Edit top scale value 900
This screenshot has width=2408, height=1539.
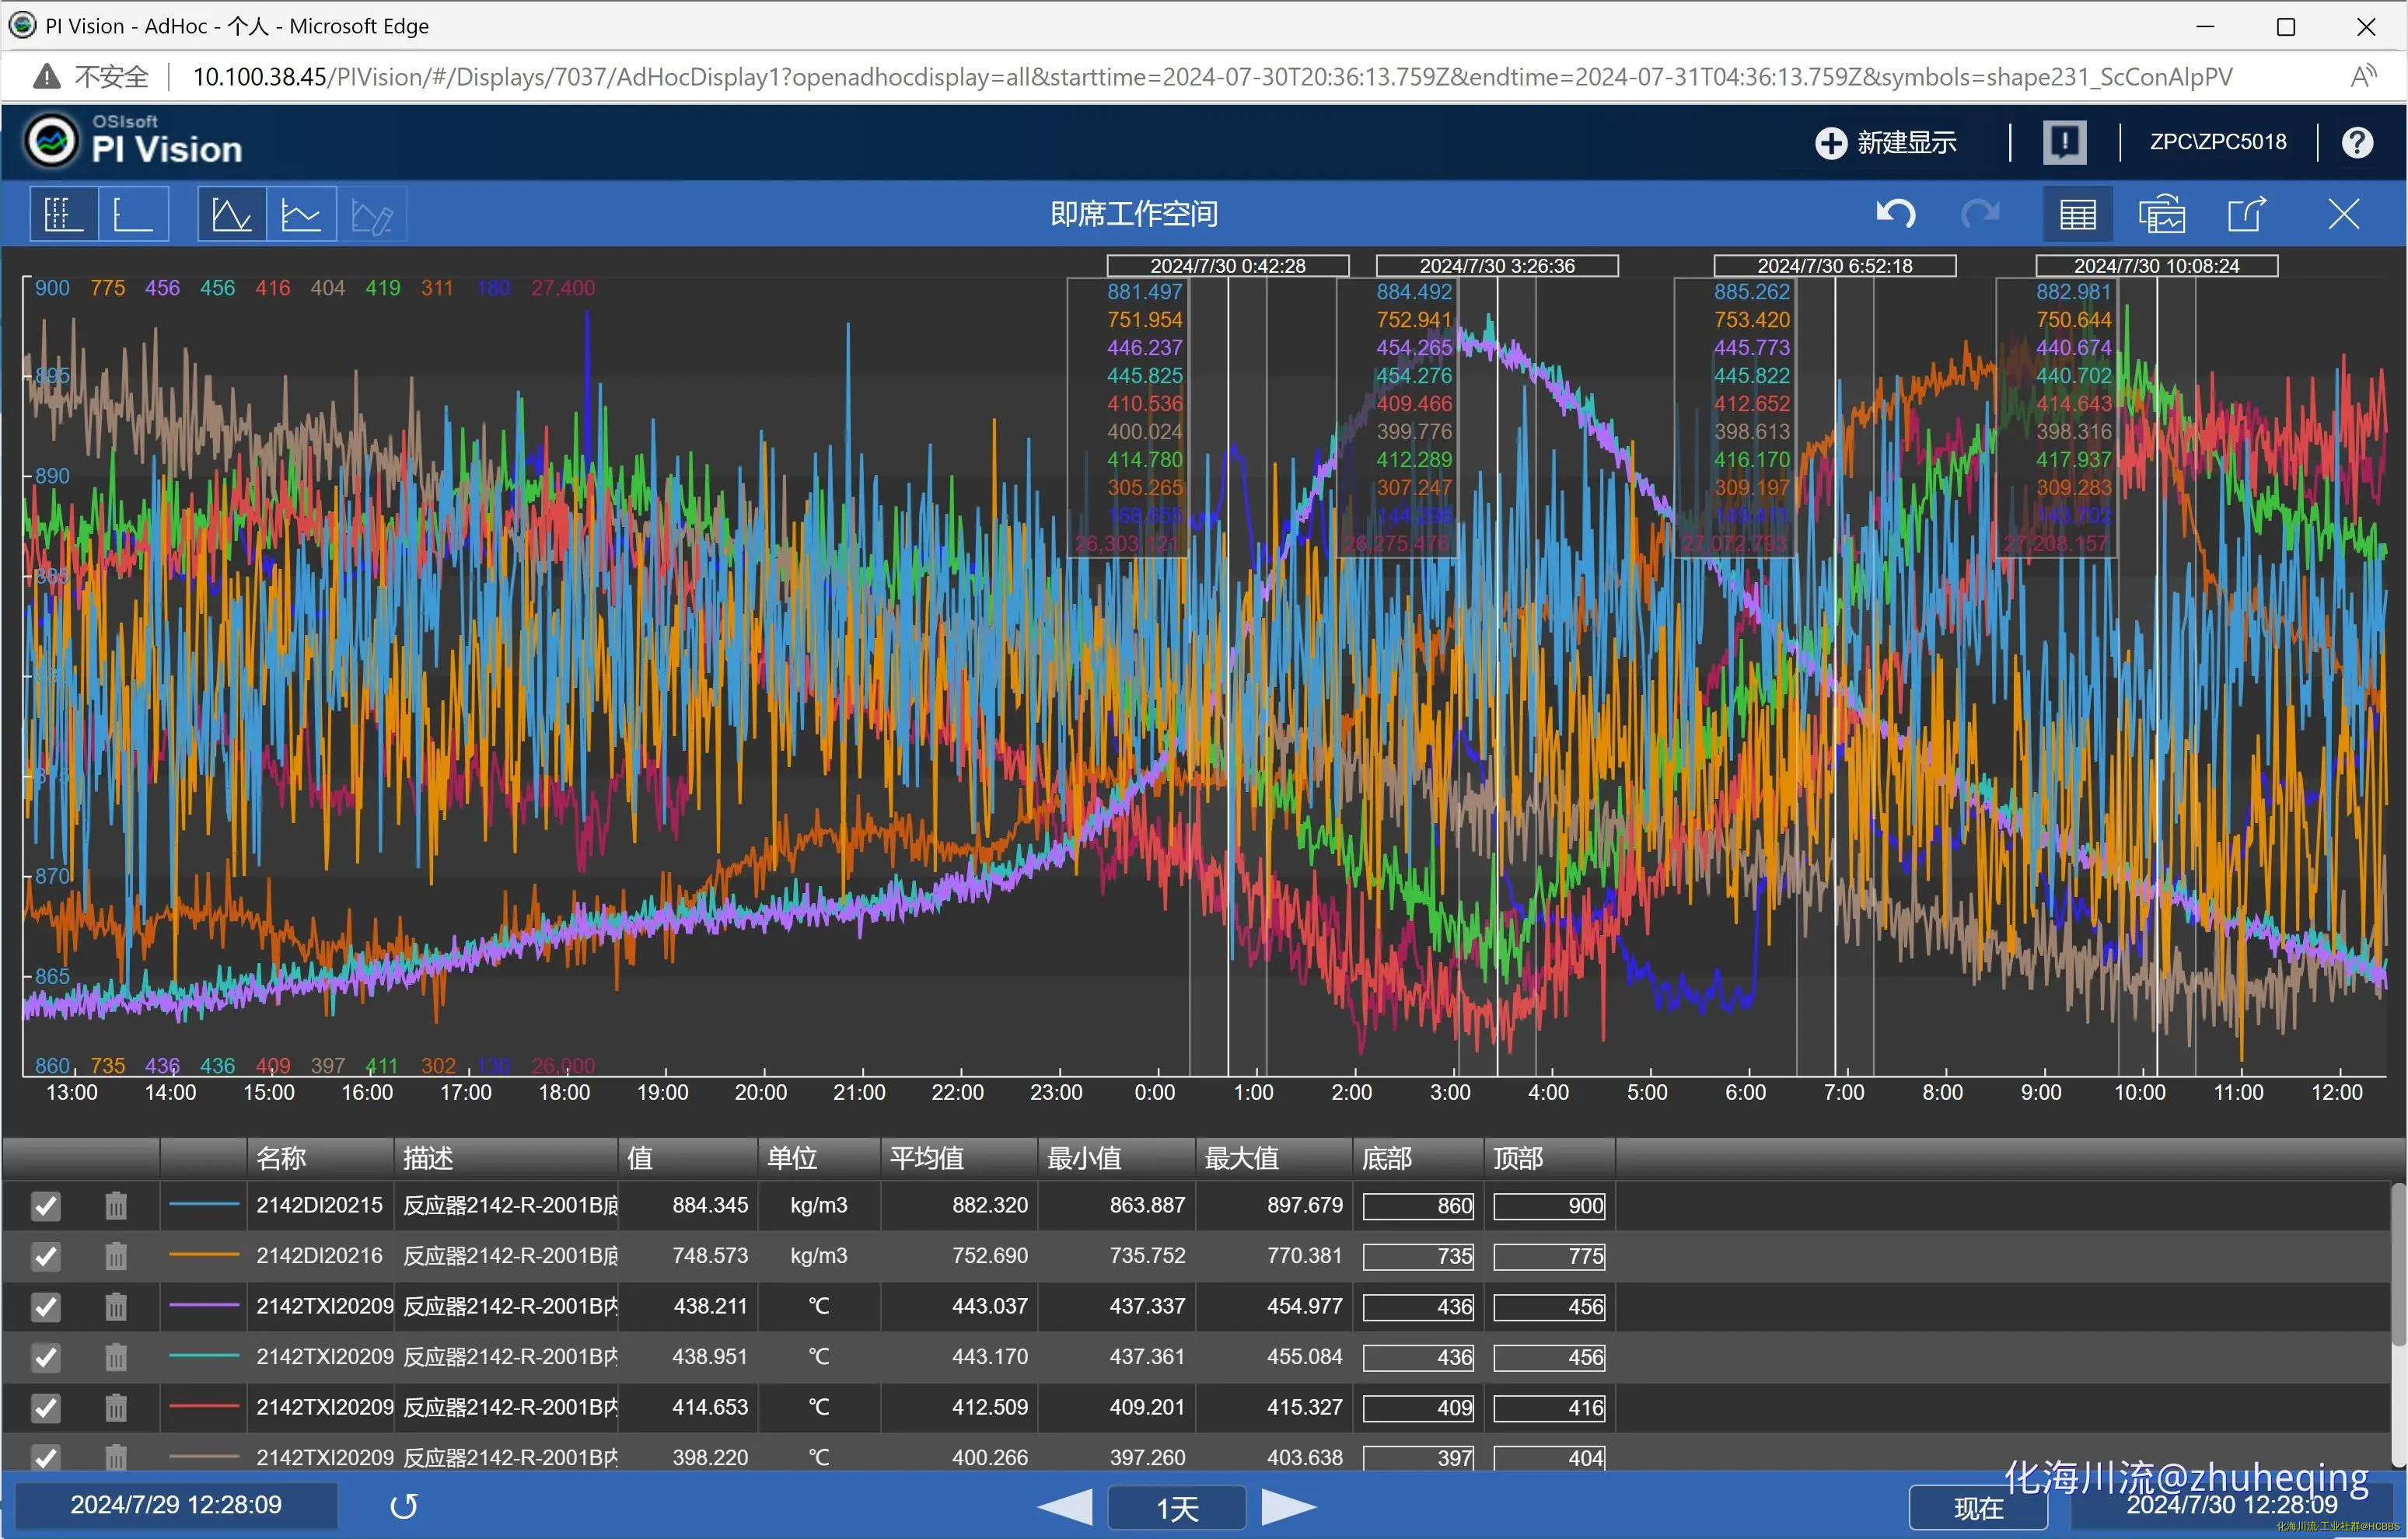1549,1206
